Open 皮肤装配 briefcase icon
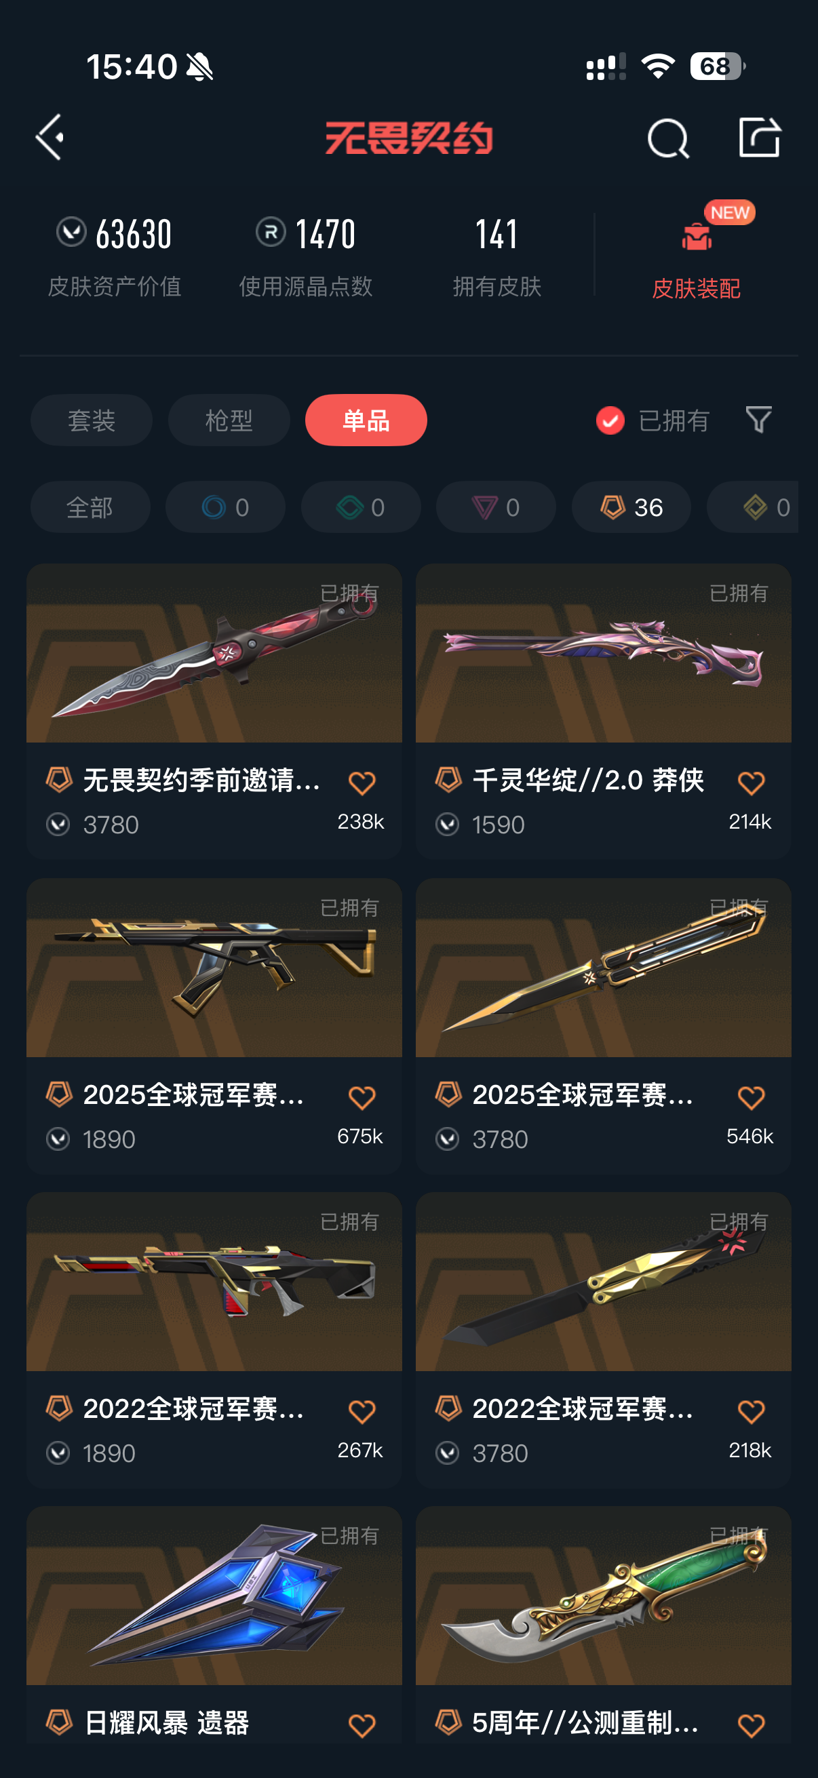Viewport: 818px width, 1778px height. (696, 237)
